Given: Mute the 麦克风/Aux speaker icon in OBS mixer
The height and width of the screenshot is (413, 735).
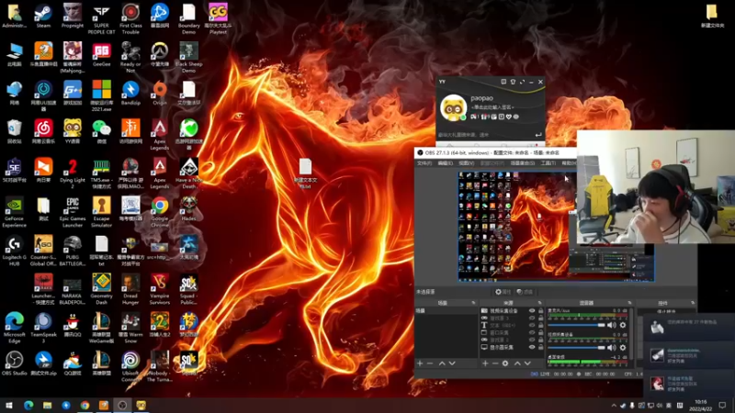Looking at the screenshot, I should click(612, 325).
